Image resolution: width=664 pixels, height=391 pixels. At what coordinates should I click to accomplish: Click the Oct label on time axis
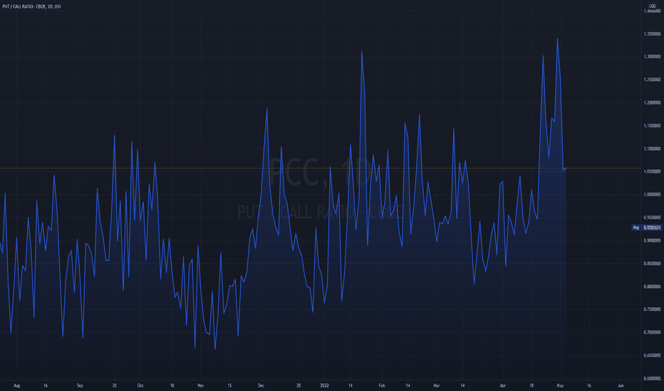tap(140, 385)
